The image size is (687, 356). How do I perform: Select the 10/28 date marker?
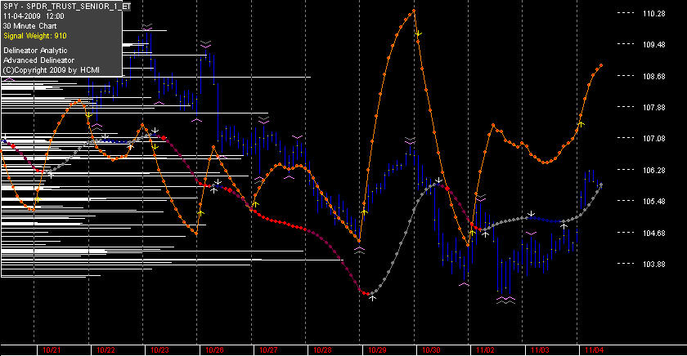tap(323, 350)
